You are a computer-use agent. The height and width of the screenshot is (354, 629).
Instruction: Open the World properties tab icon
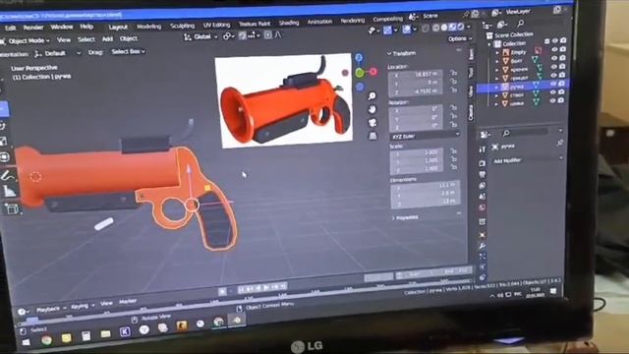click(483, 207)
